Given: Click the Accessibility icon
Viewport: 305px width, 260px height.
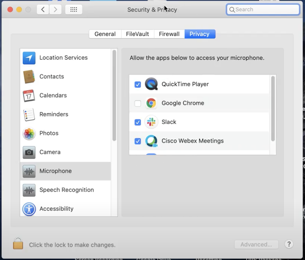Looking at the screenshot, I should click(29, 209).
